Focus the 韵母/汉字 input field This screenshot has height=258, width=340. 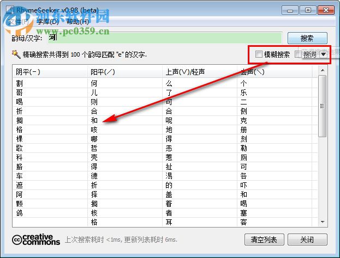[165, 38]
